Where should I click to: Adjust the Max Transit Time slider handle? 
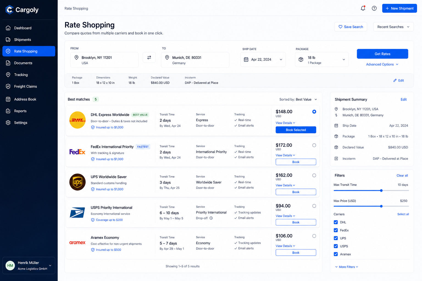pos(381,190)
